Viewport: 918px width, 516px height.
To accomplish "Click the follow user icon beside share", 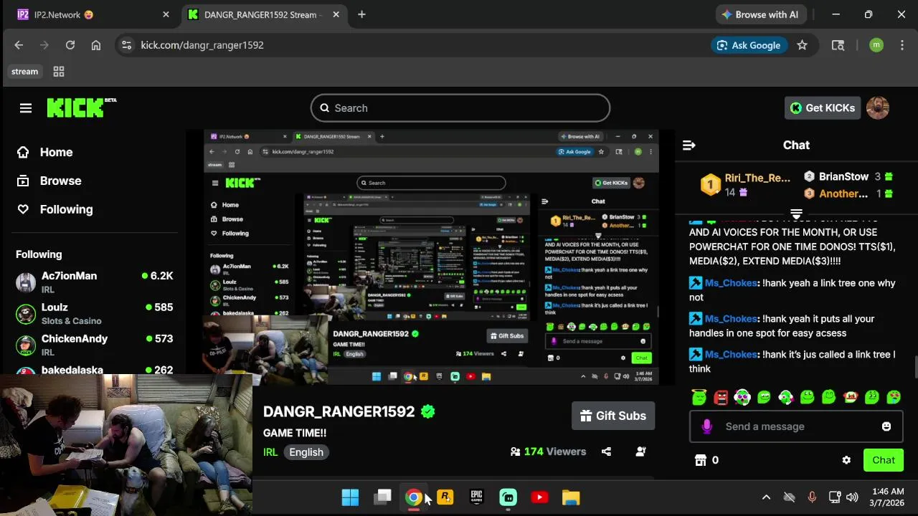I will pos(640,451).
